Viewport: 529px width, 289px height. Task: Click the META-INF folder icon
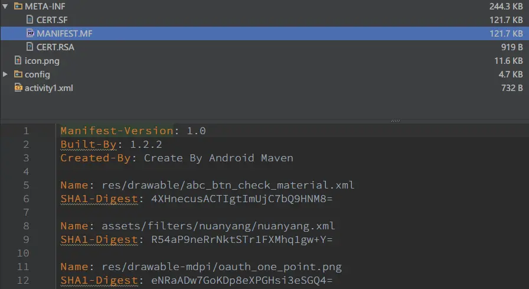point(18,6)
